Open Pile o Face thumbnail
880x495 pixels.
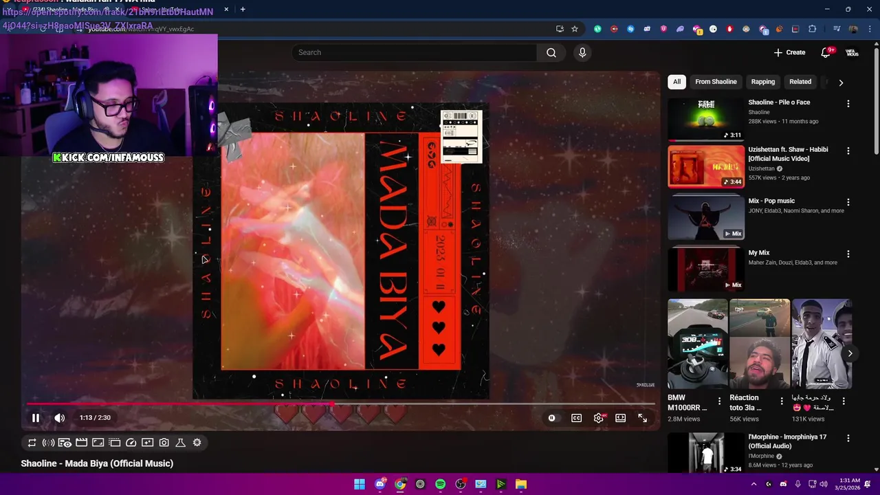[706, 120]
